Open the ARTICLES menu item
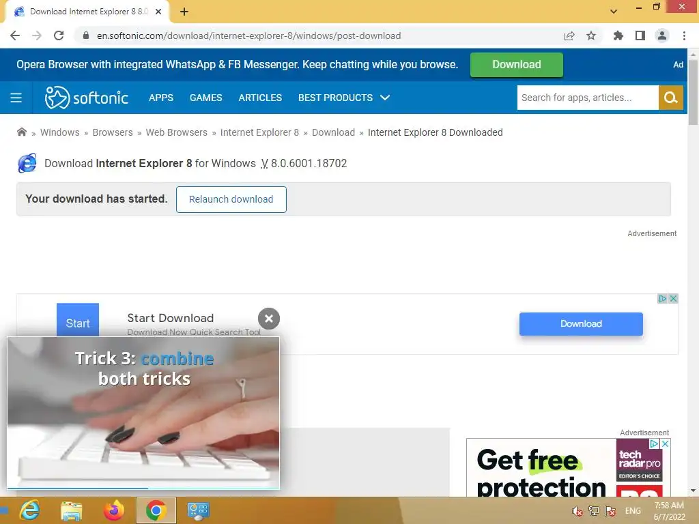The image size is (699, 524). tap(260, 98)
